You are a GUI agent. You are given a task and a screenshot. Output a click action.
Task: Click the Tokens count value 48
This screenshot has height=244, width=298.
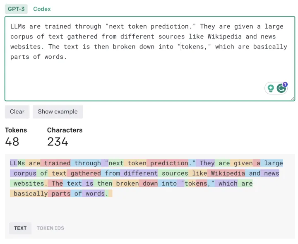point(12,142)
